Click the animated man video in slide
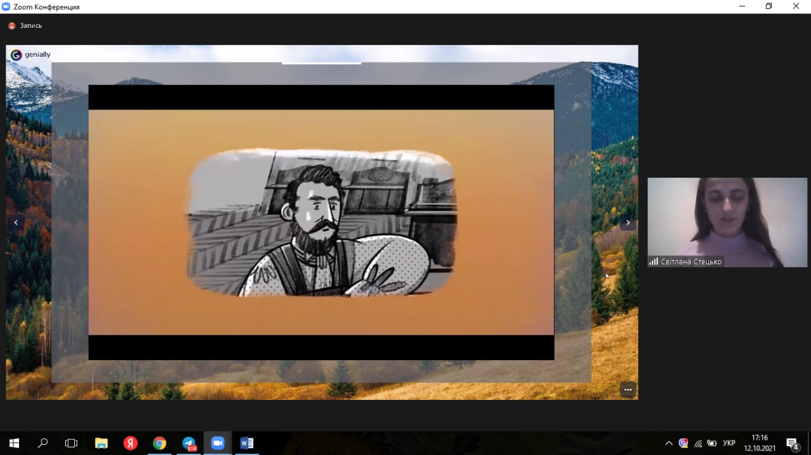Viewport: 811px width, 455px height. coord(321,222)
